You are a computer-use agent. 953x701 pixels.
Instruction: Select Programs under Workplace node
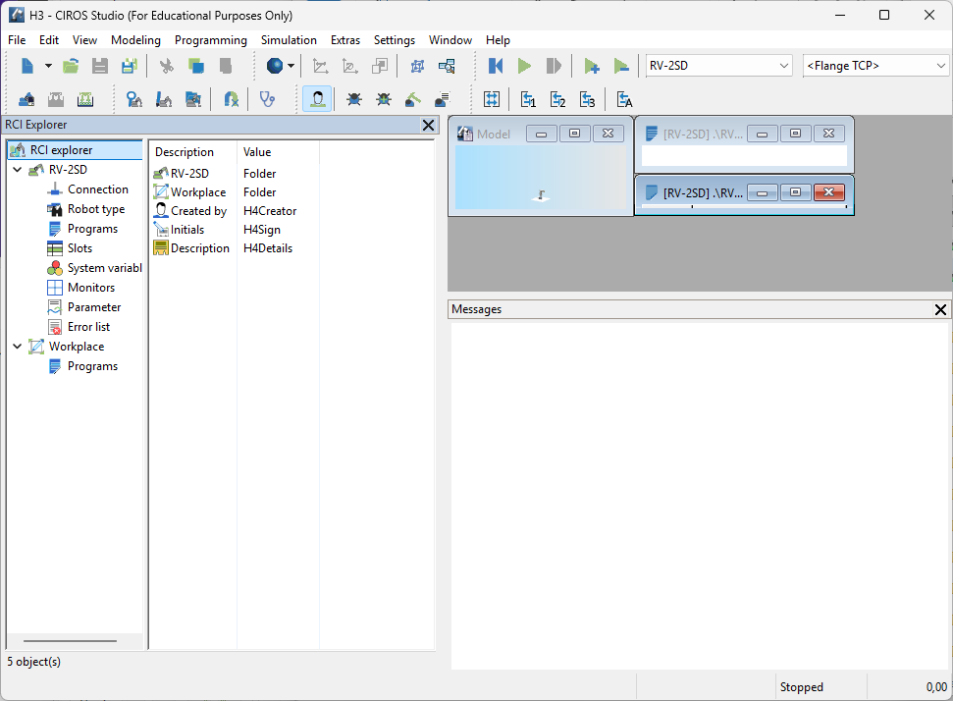(92, 366)
